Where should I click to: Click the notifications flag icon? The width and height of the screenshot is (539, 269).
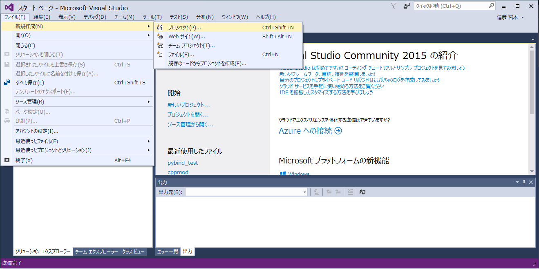[394, 6]
